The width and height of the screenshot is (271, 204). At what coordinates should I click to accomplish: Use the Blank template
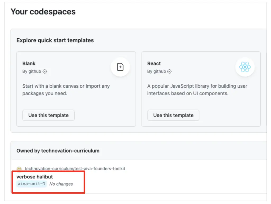point(48,115)
